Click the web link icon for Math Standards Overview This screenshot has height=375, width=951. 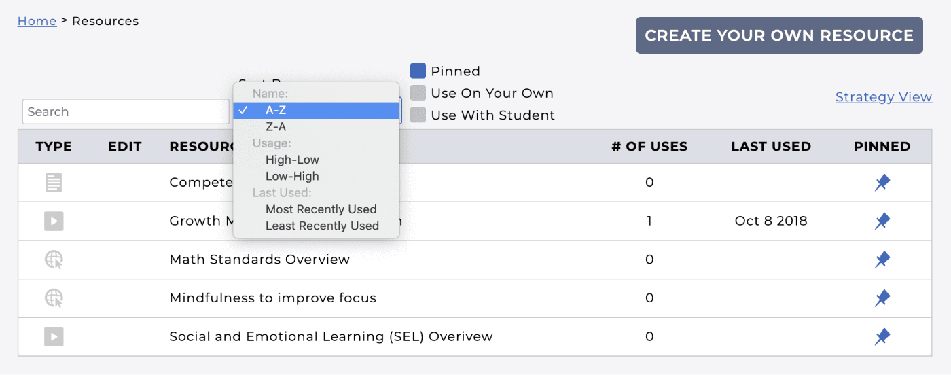(x=54, y=260)
